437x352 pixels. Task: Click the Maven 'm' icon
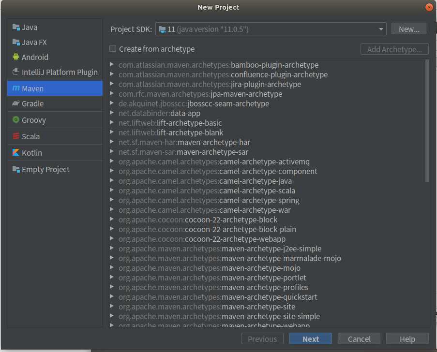pos(16,88)
